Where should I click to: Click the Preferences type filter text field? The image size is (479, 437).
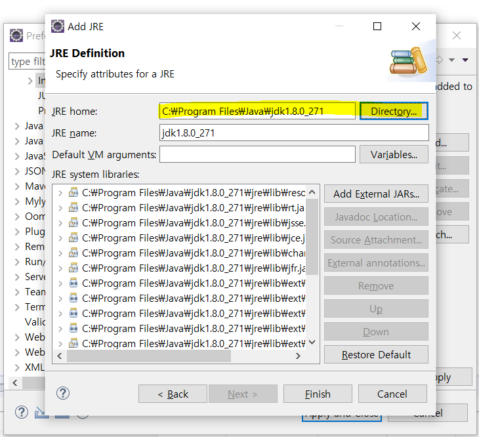tap(27, 62)
